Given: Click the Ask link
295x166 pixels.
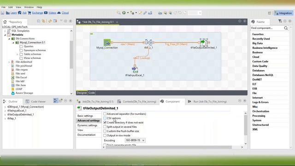Looking at the screenshot, I should (x=24, y=13).
